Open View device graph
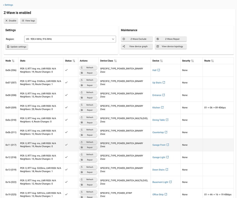The width and height of the screenshot is (237, 198). (137, 46)
